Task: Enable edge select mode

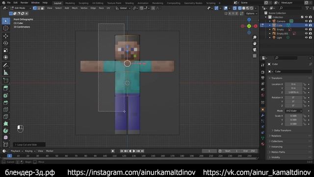Action: [38, 8]
